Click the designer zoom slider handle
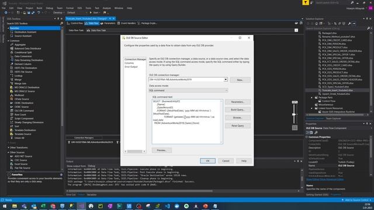 pos(294,114)
